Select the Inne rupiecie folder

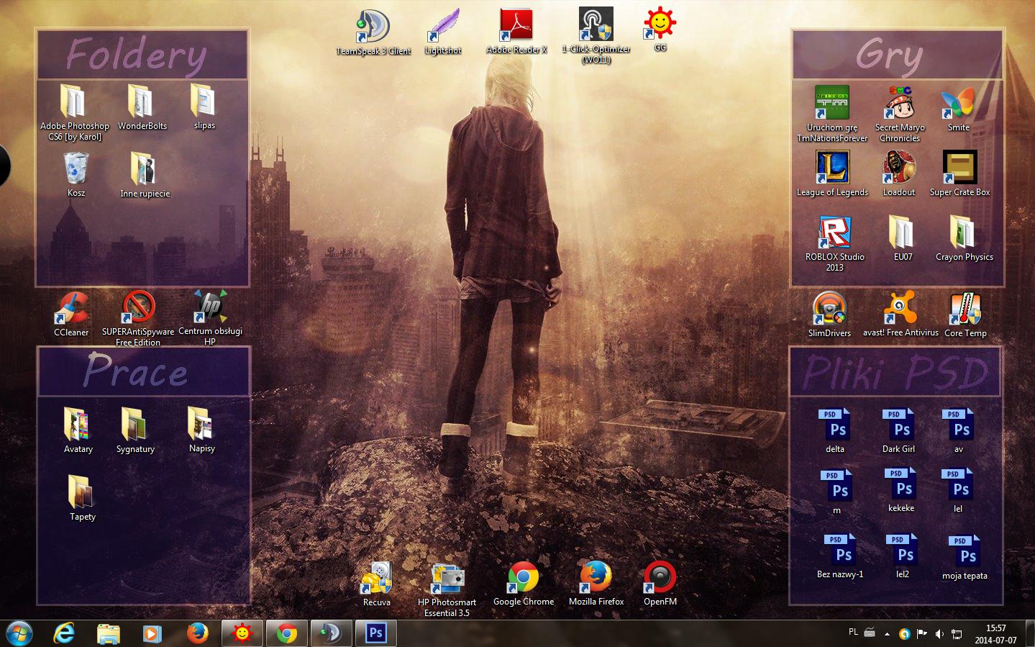point(145,175)
